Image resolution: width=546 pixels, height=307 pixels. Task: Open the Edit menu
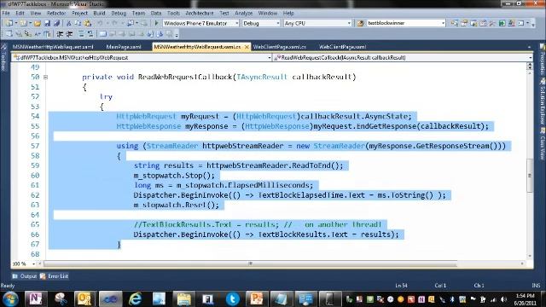[x=20, y=14]
